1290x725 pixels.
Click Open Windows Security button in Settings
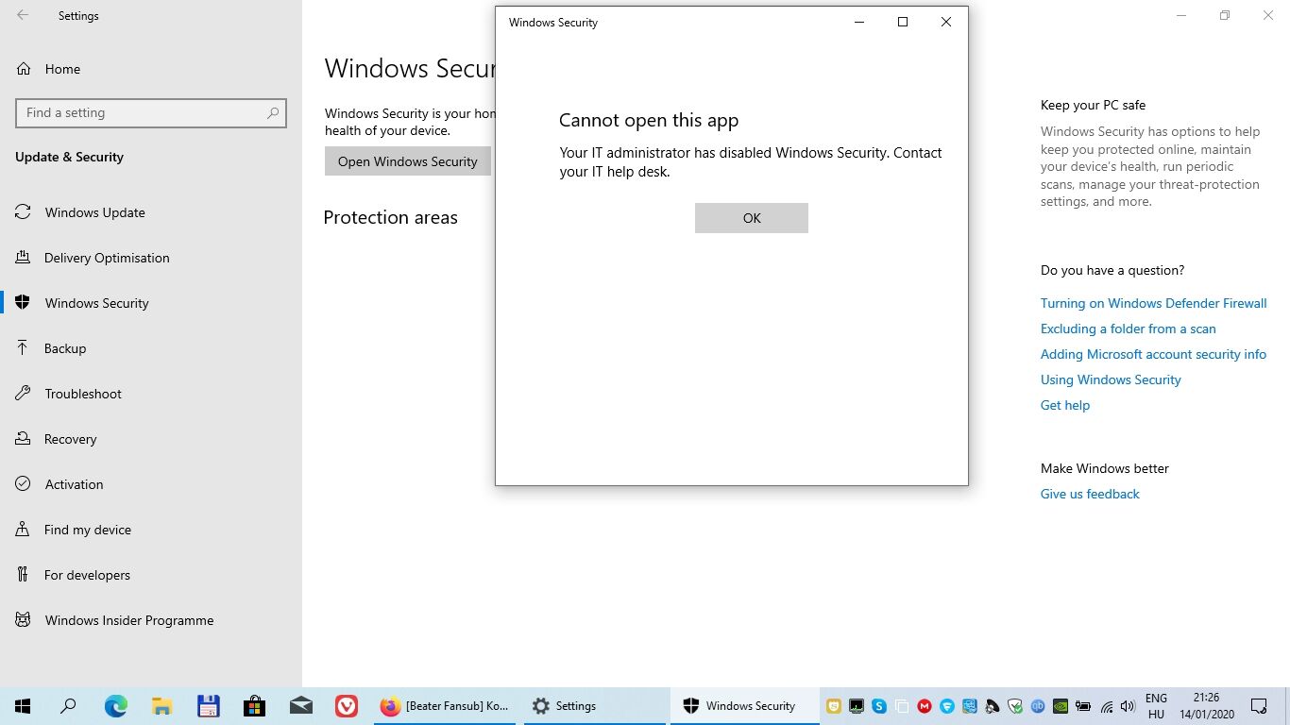pos(408,161)
